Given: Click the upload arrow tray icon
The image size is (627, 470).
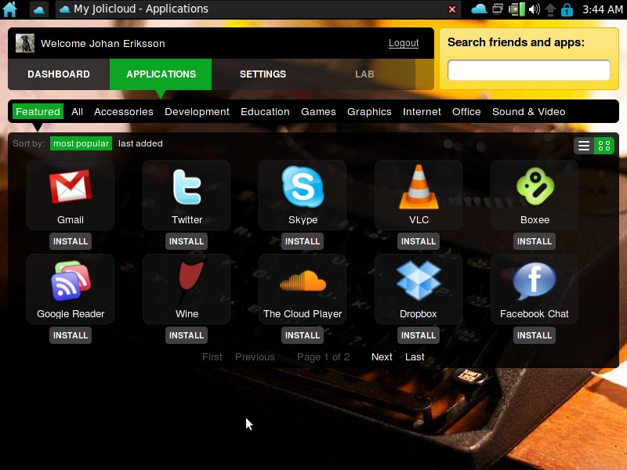Looking at the screenshot, I should pos(551,9).
